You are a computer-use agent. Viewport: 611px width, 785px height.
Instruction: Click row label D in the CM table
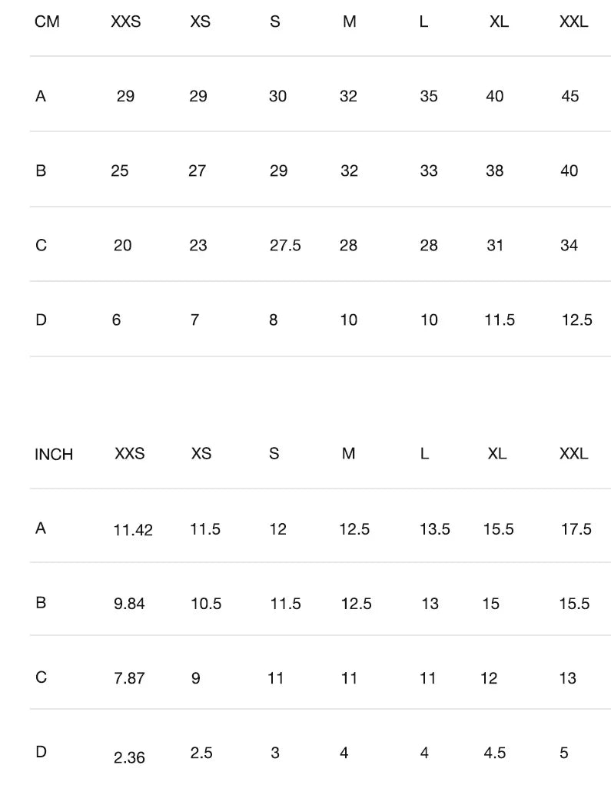[x=41, y=320]
